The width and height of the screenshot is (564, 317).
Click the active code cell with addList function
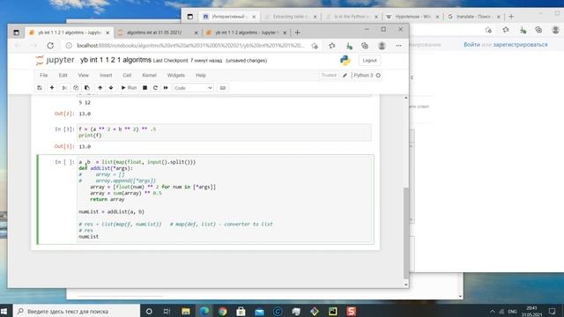click(225, 200)
